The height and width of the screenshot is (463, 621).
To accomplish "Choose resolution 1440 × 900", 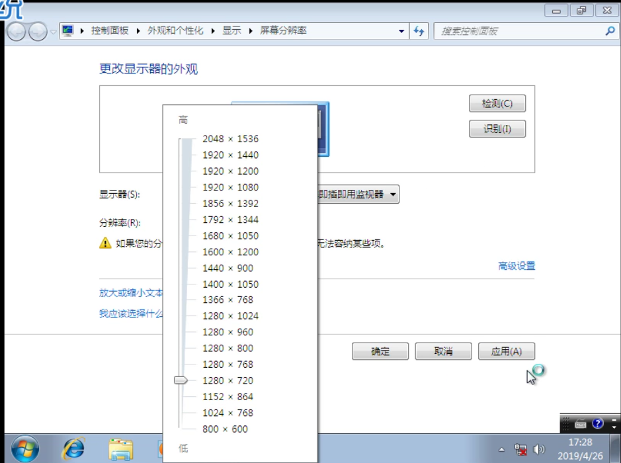I will coord(228,268).
